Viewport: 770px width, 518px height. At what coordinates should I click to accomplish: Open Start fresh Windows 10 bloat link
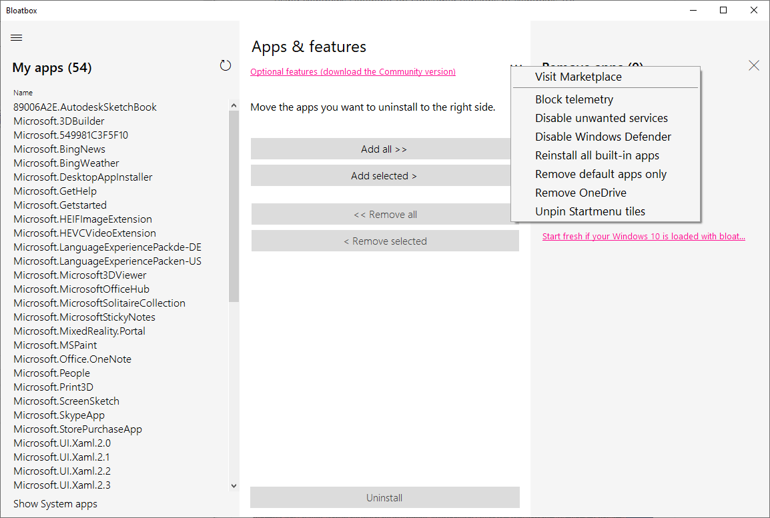coord(644,237)
